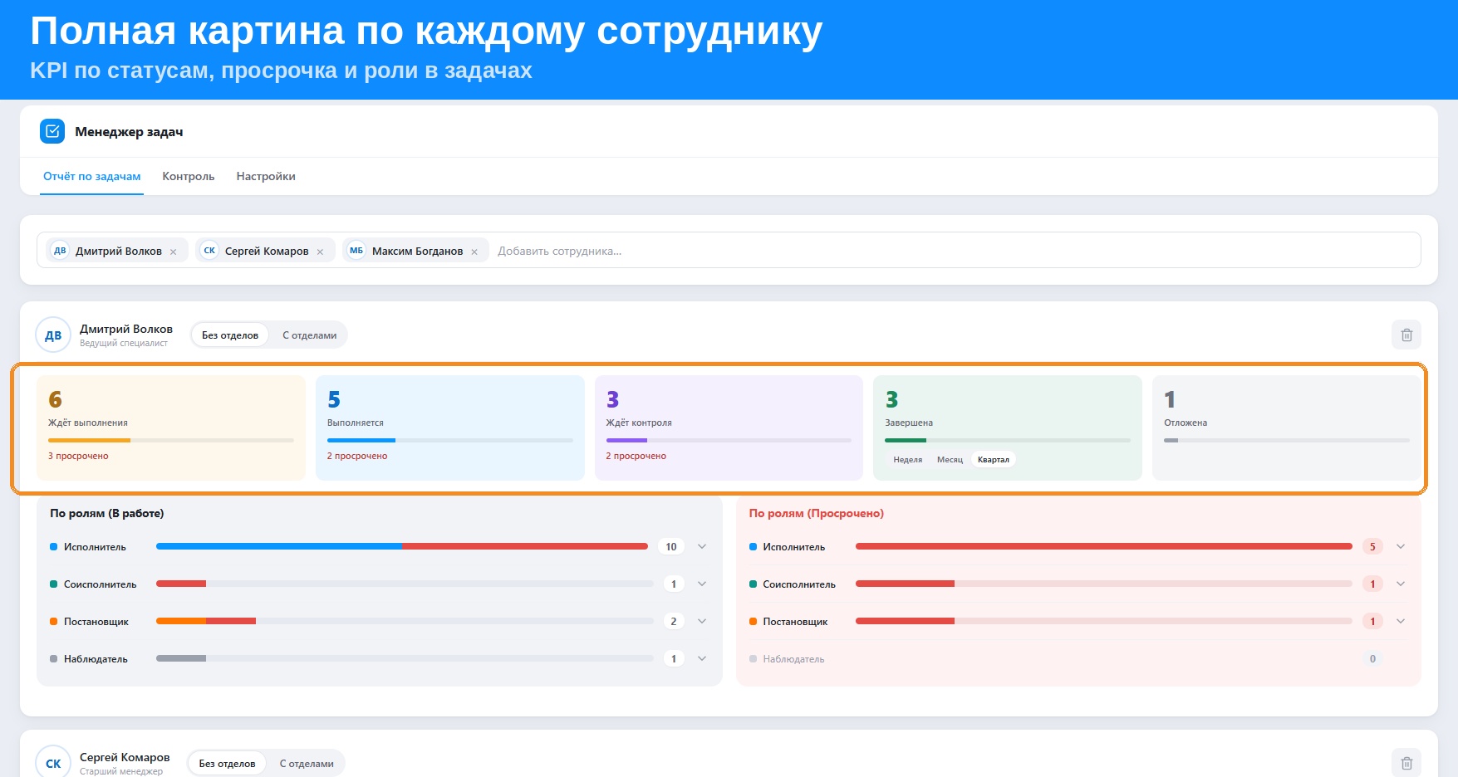
Task: Click the Ждёт контроля purple progress bar
Action: tap(729, 440)
